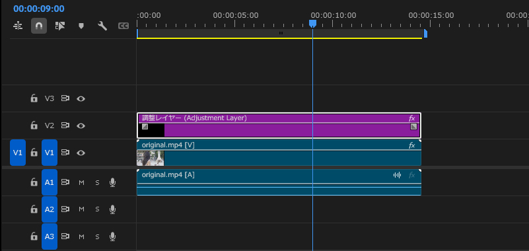Click the blue playhead marker handle
This screenshot has height=251, width=529.
click(x=313, y=23)
